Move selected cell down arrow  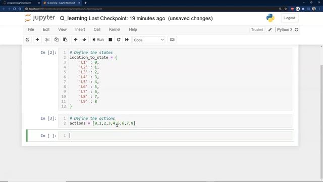(x=84, y=39)
